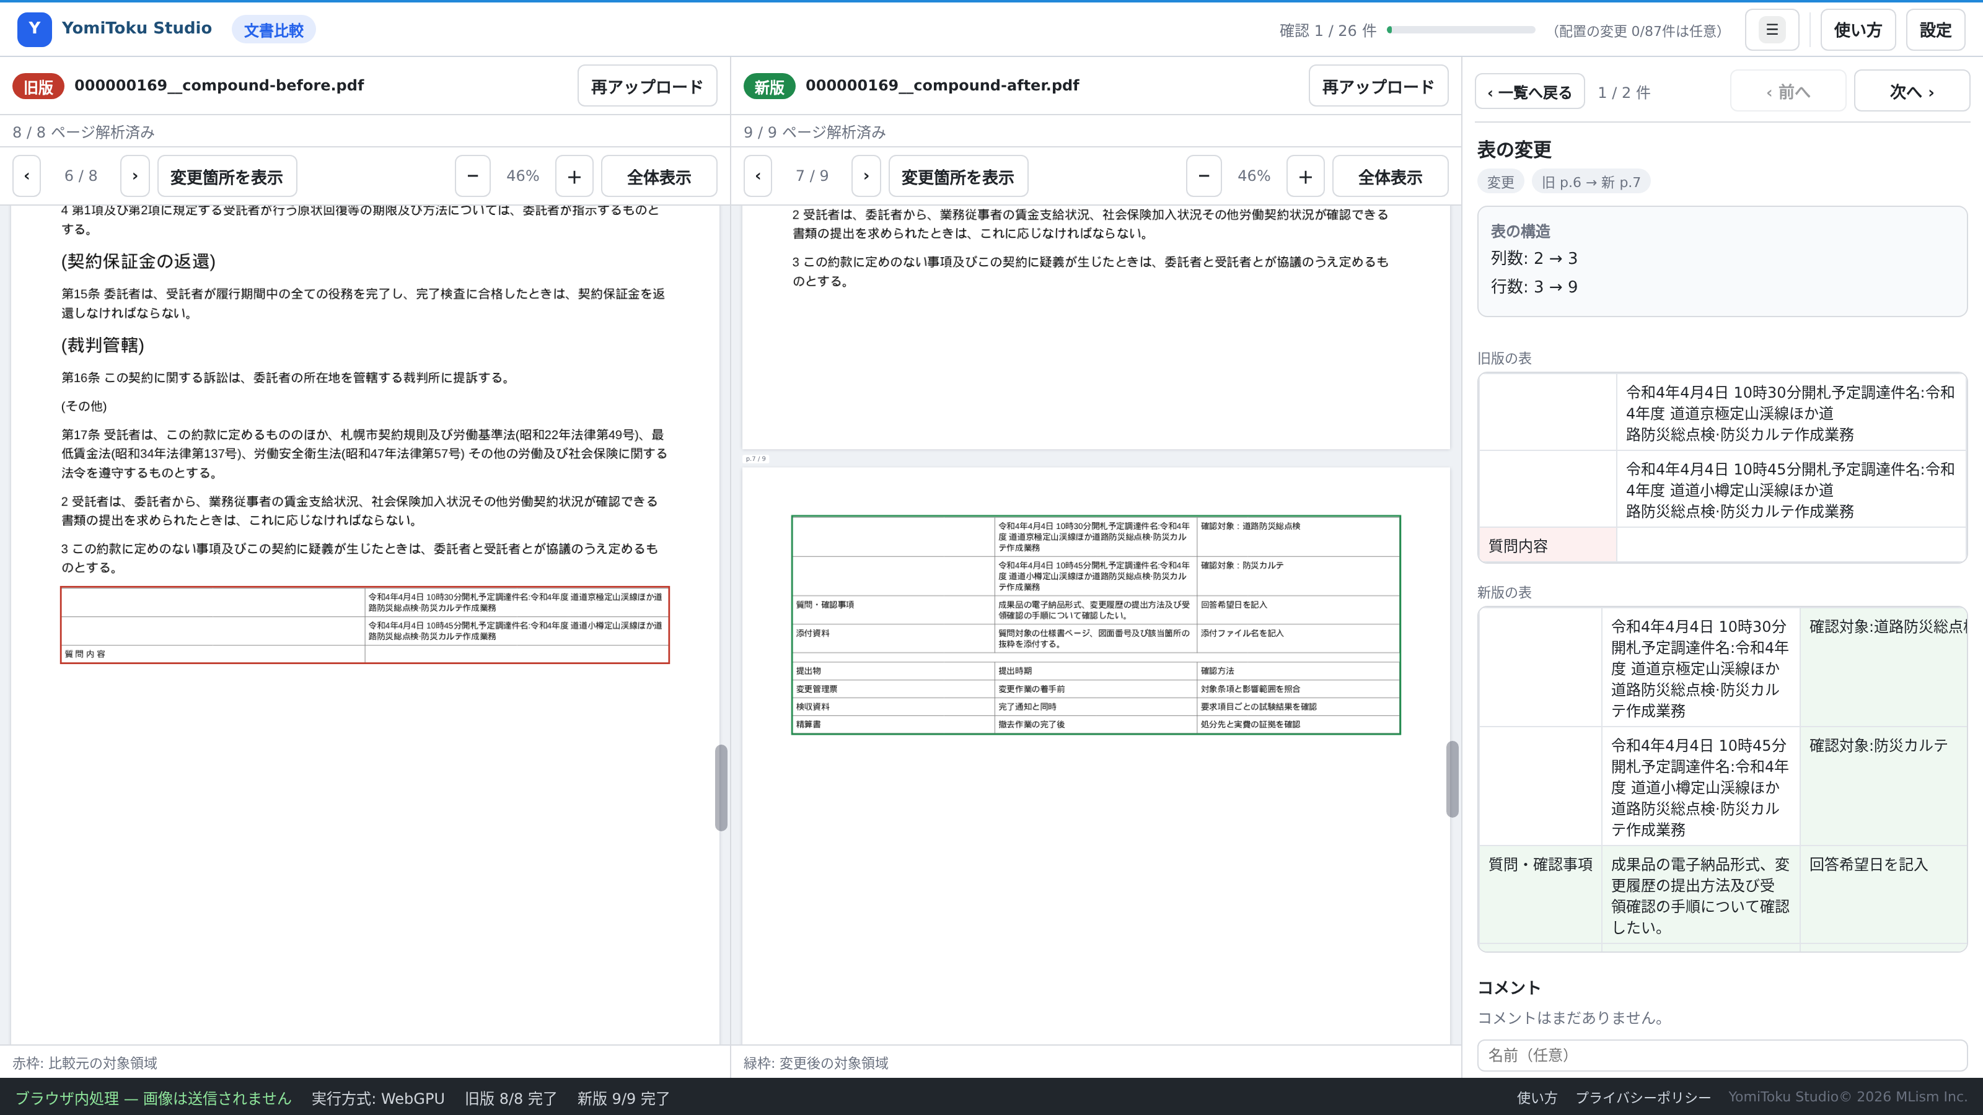Click 実行方式: WebGPU status bar entry
The width and height of the screenshot is (1983, 1115).
(x=378, y=1098)
